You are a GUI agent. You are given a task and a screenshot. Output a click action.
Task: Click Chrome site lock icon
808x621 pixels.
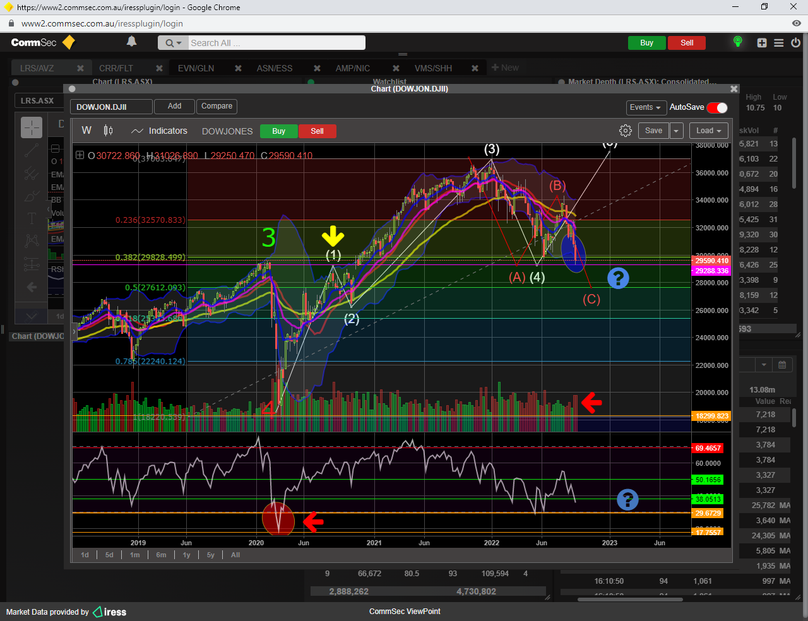pos(11,23)
